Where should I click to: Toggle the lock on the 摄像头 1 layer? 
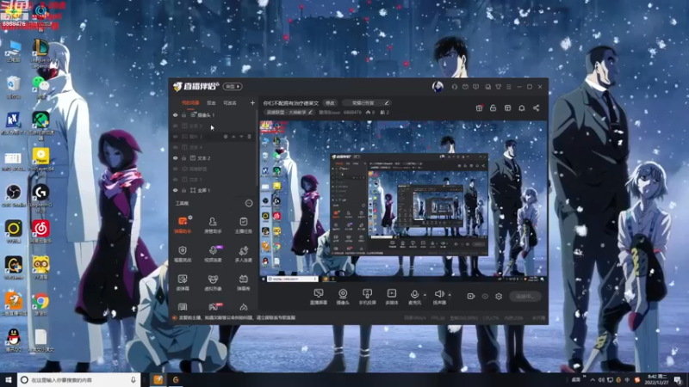click(x=183, y=115)
